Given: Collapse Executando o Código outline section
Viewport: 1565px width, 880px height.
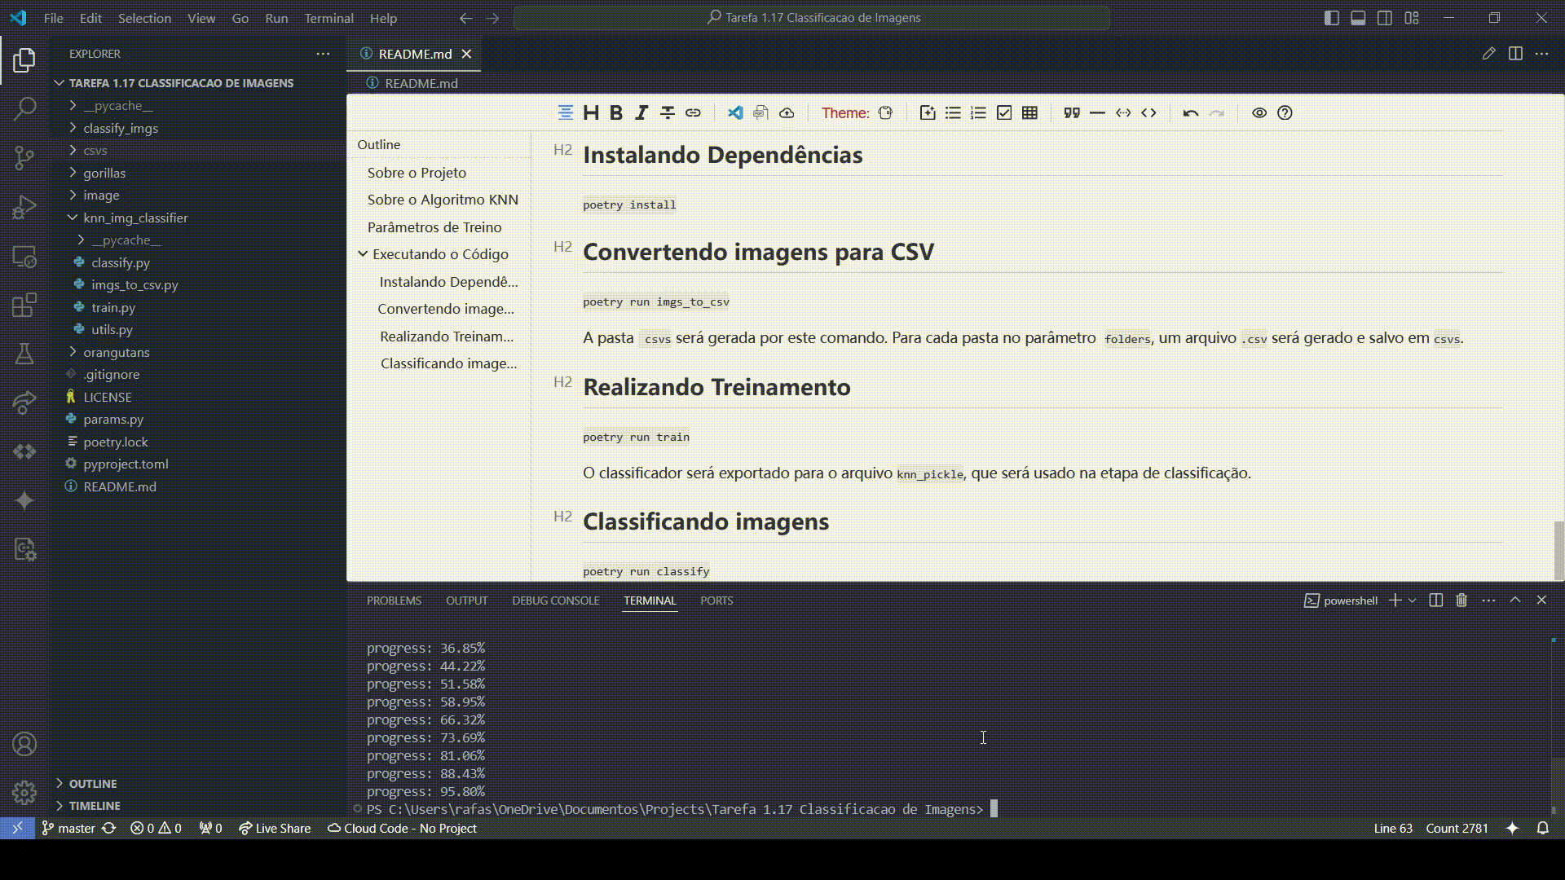Looking at the screenshot, I should click(x=363, y=254).
